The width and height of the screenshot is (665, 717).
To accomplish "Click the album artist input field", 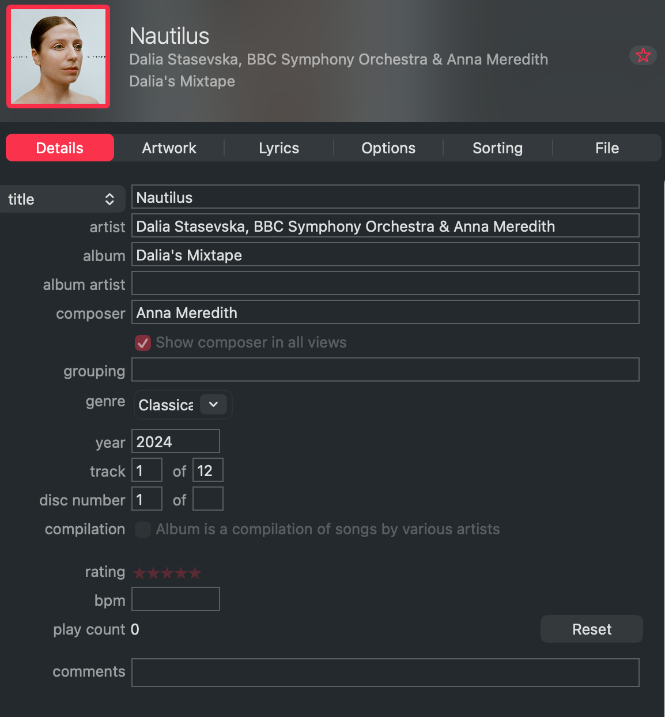I will click(385, 283).
